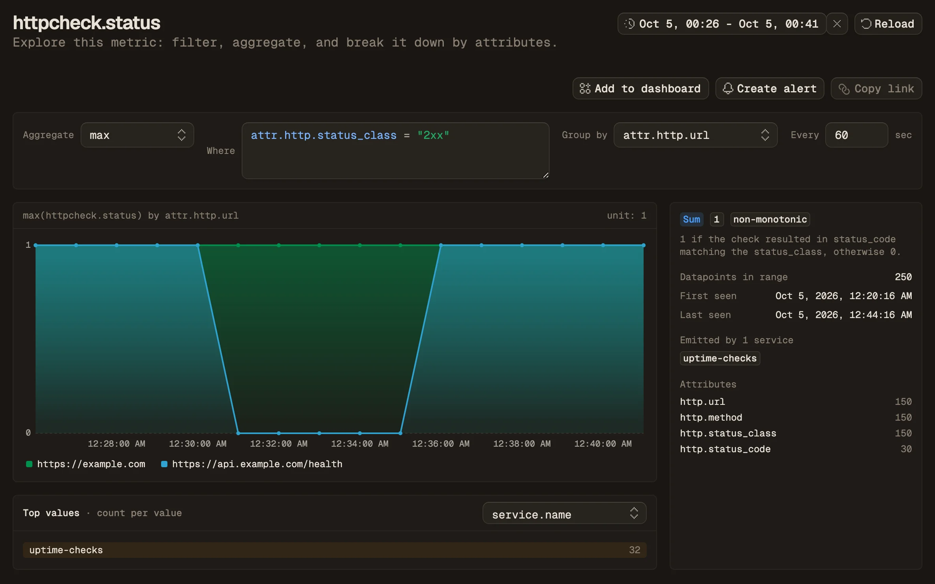Click the unit: 1 label on chart
Screen dimensions: 935x584
(x=627, y=215)
